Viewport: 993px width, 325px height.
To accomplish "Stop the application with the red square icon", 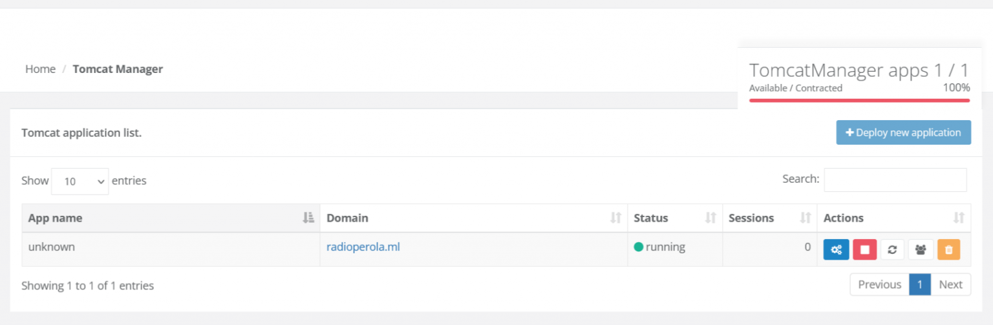I will [864, 249].
